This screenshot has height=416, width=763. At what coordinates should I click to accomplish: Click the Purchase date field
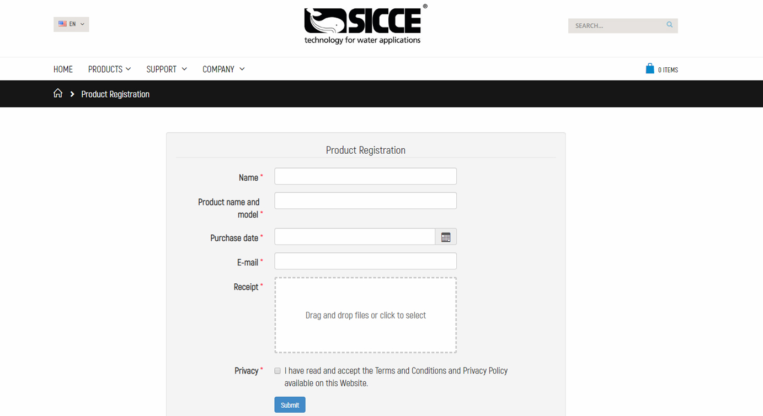coord(355,237)
